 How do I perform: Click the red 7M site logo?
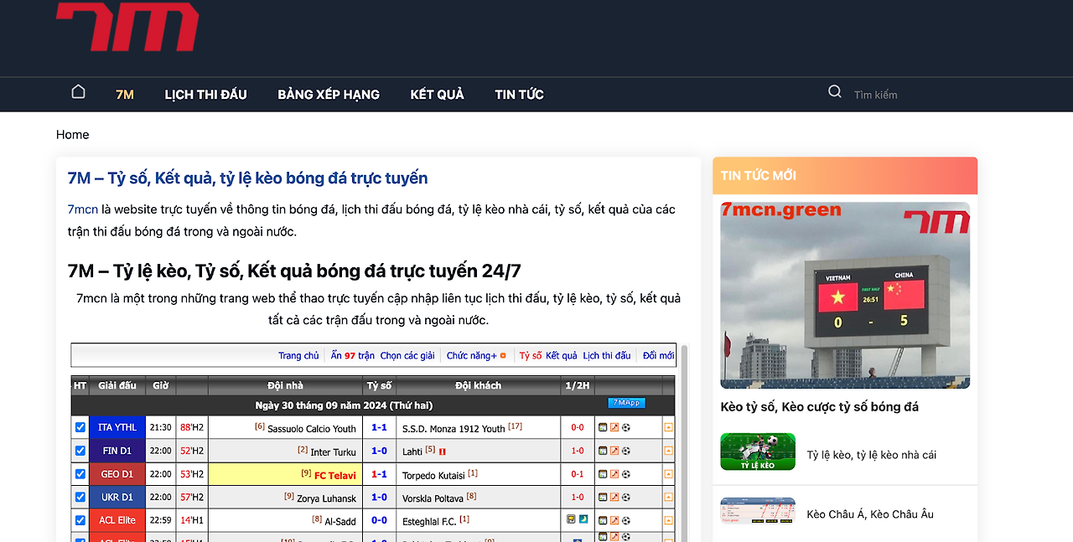[x=127, y=27]
